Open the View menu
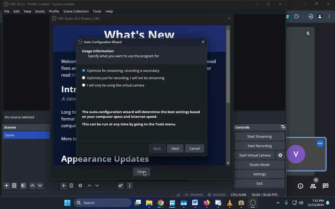335x209 pixels. 27,11
